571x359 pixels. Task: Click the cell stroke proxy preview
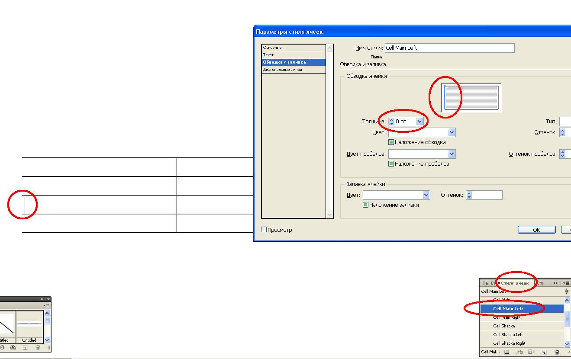coord(471,98)
